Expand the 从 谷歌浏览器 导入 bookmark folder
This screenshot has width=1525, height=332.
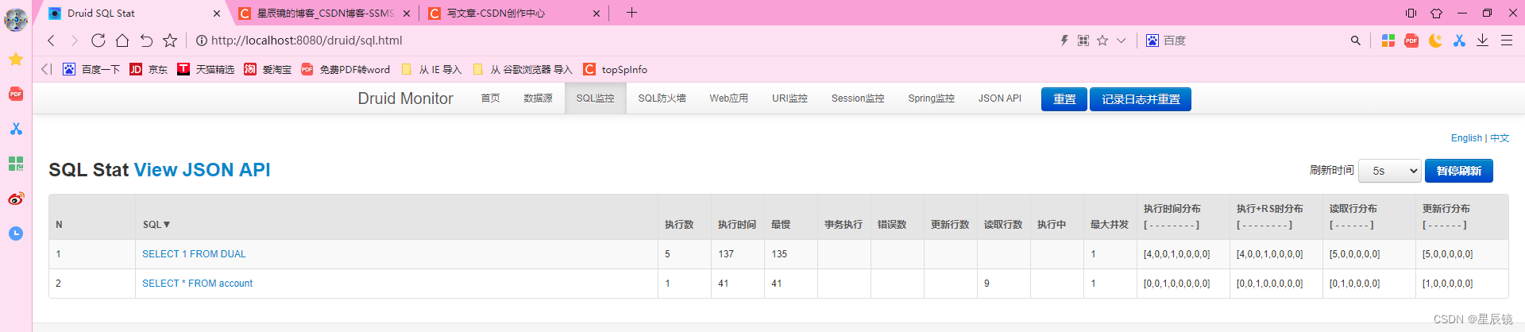click(x=523, y=69)
